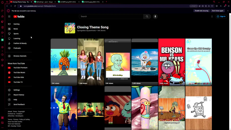Open browser downloads icon

(225, 6)
